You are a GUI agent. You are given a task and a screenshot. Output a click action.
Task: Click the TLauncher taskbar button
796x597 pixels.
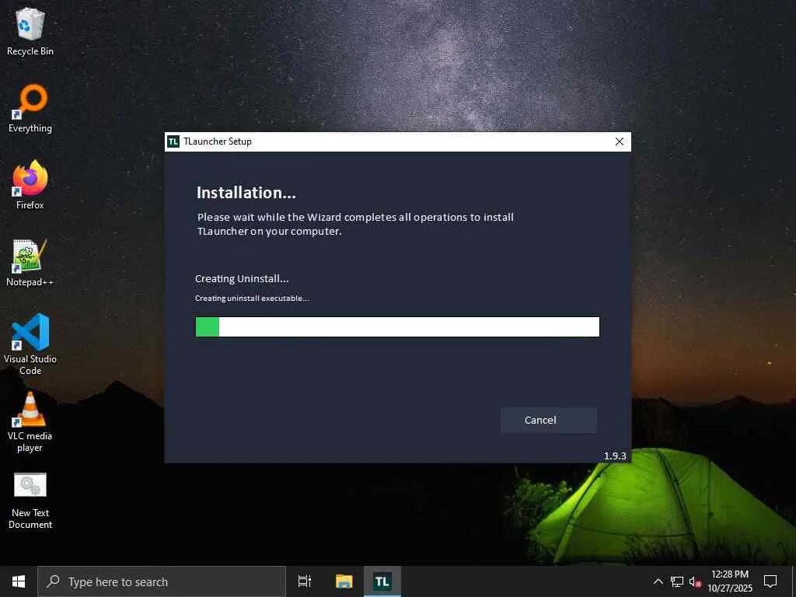382,581
